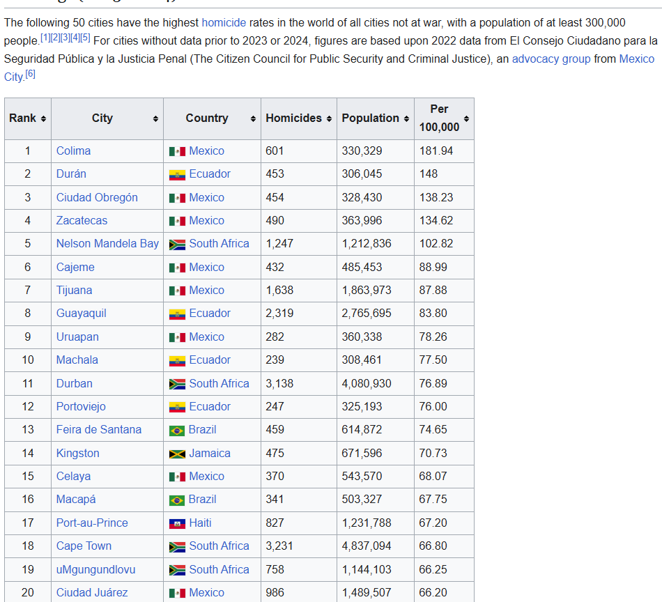
Task: Open citation reference [5]
Action: coord(85,38)
